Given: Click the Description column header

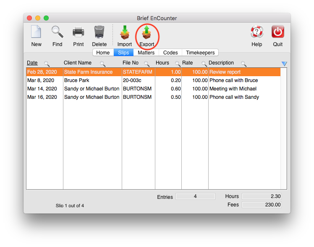Looking at the screenshot, I should 221,63.
